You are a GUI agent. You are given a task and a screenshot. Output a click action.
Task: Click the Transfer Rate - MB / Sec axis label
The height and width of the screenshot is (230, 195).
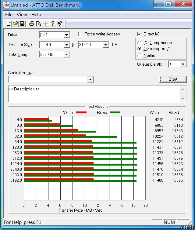coord(80,210)
